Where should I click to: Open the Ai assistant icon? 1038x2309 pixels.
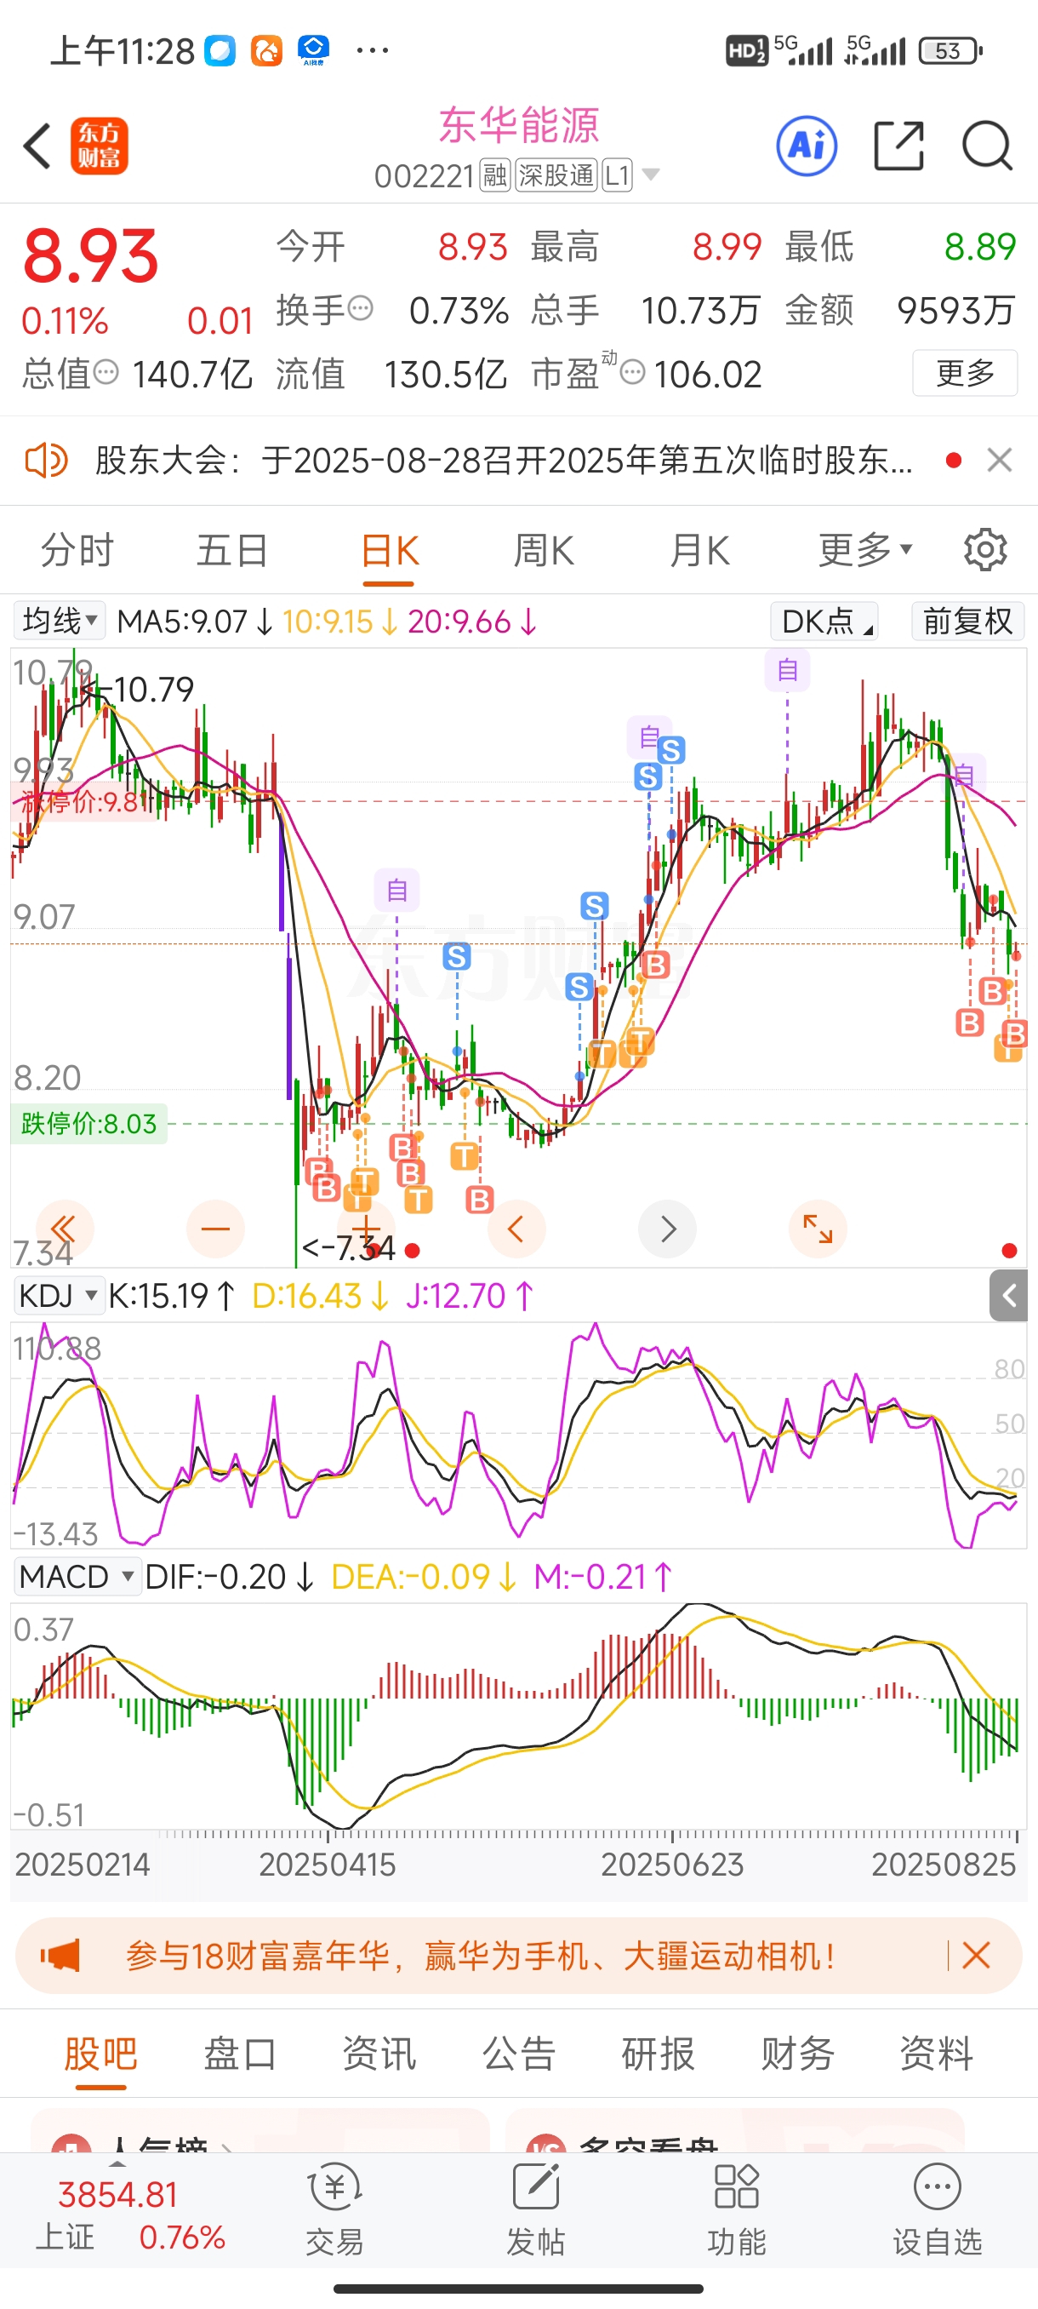(807, 146)
